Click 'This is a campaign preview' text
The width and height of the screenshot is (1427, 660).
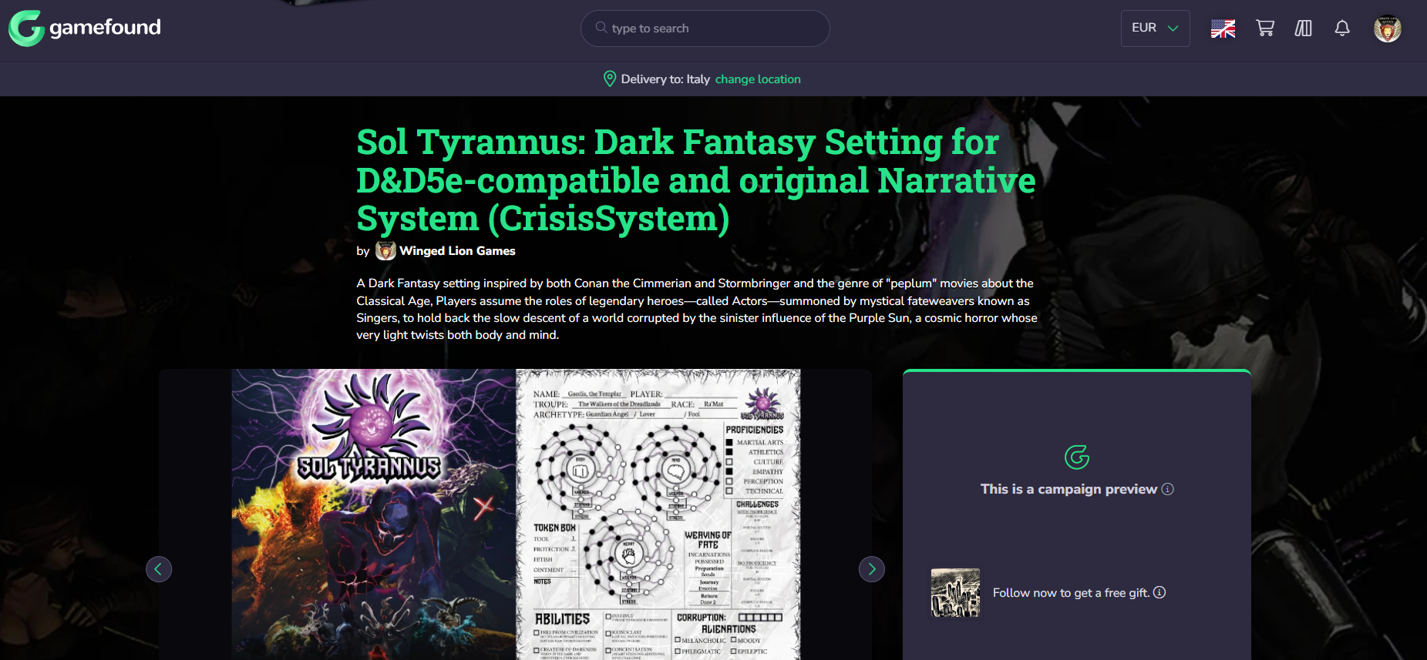(1069, 489)
